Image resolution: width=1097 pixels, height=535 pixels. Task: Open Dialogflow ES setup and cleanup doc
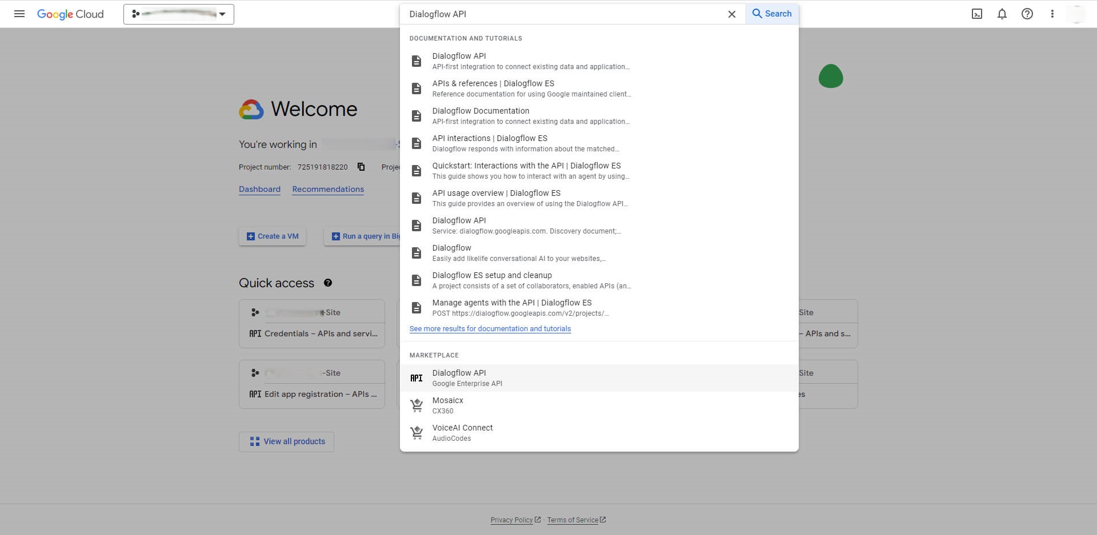point(492,280)
